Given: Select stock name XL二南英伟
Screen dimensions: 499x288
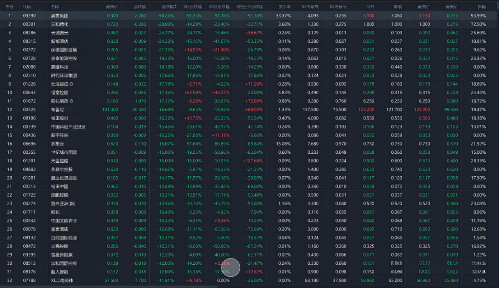Looking at the screenshot, I should pyautogui.click(x=62, y=280).
